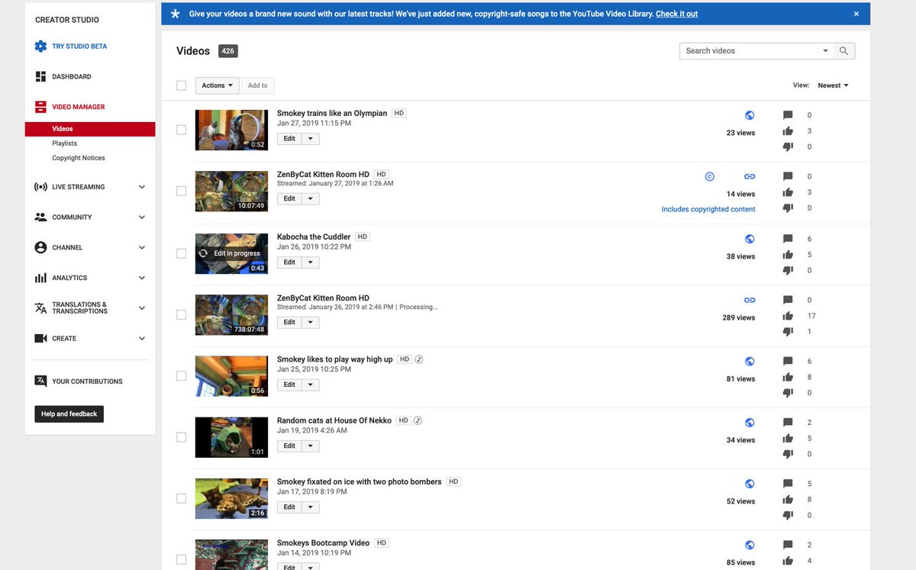The image size is (916, 570).
Task: Click the Community people icon
Action: 40,217
